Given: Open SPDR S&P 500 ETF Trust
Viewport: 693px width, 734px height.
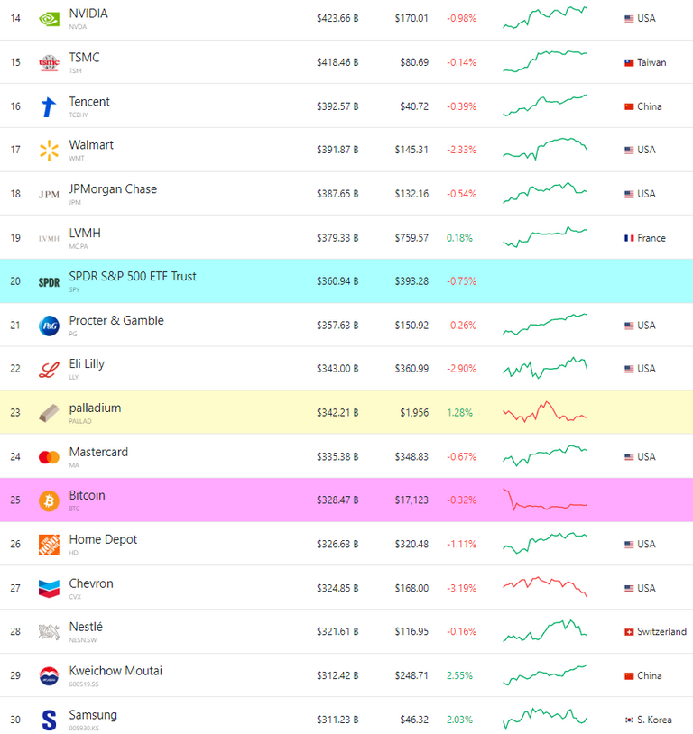Looking at the screenshot, I should tap(133, 277).
